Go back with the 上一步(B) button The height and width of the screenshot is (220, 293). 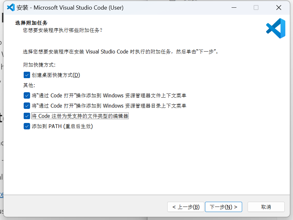(186, 207)
